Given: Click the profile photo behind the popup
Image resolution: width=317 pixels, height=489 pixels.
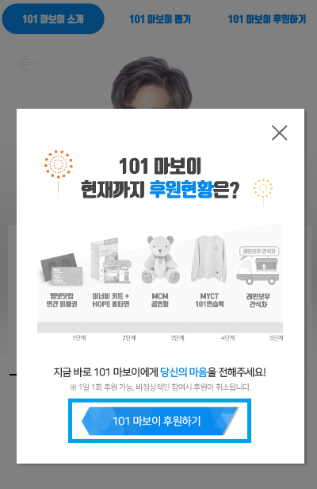Looking at the screenshot, I should tap(151, 83).
